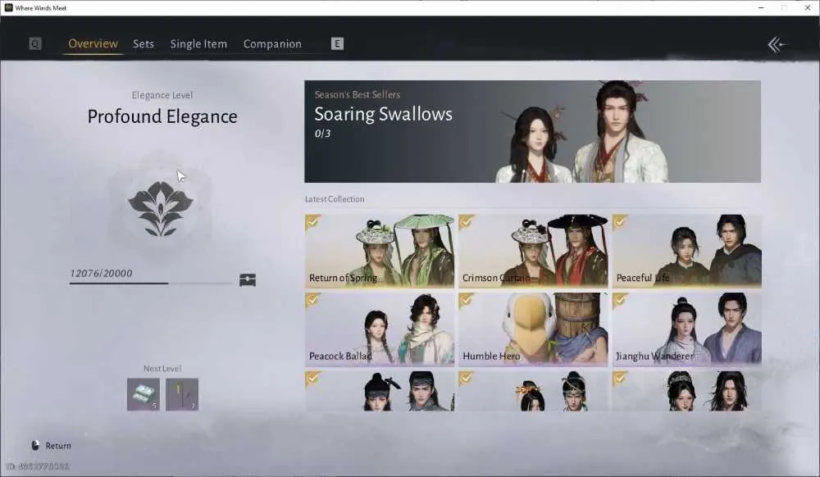The image size is (820, 477).
Task: Click the E key hint icon
Action: click(x=337, y=44)
